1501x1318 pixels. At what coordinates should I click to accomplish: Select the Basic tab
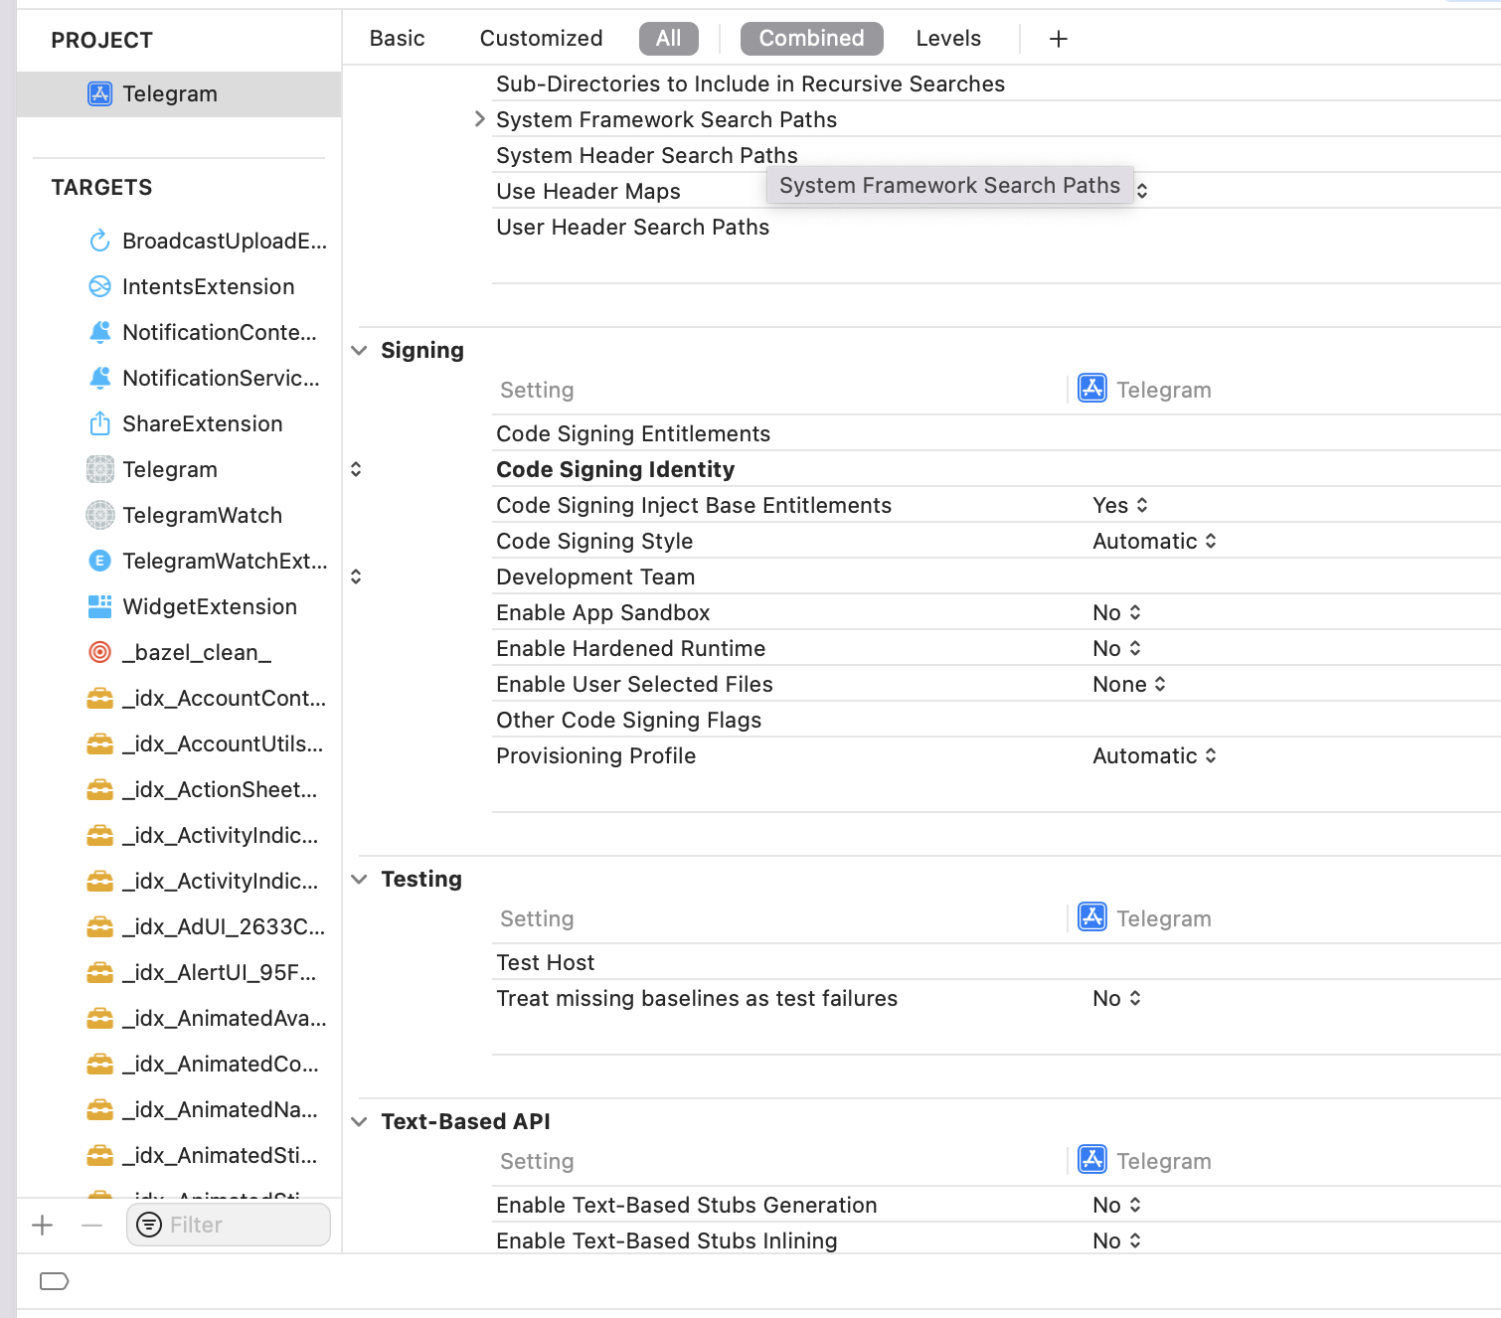(x=397, y=38)
